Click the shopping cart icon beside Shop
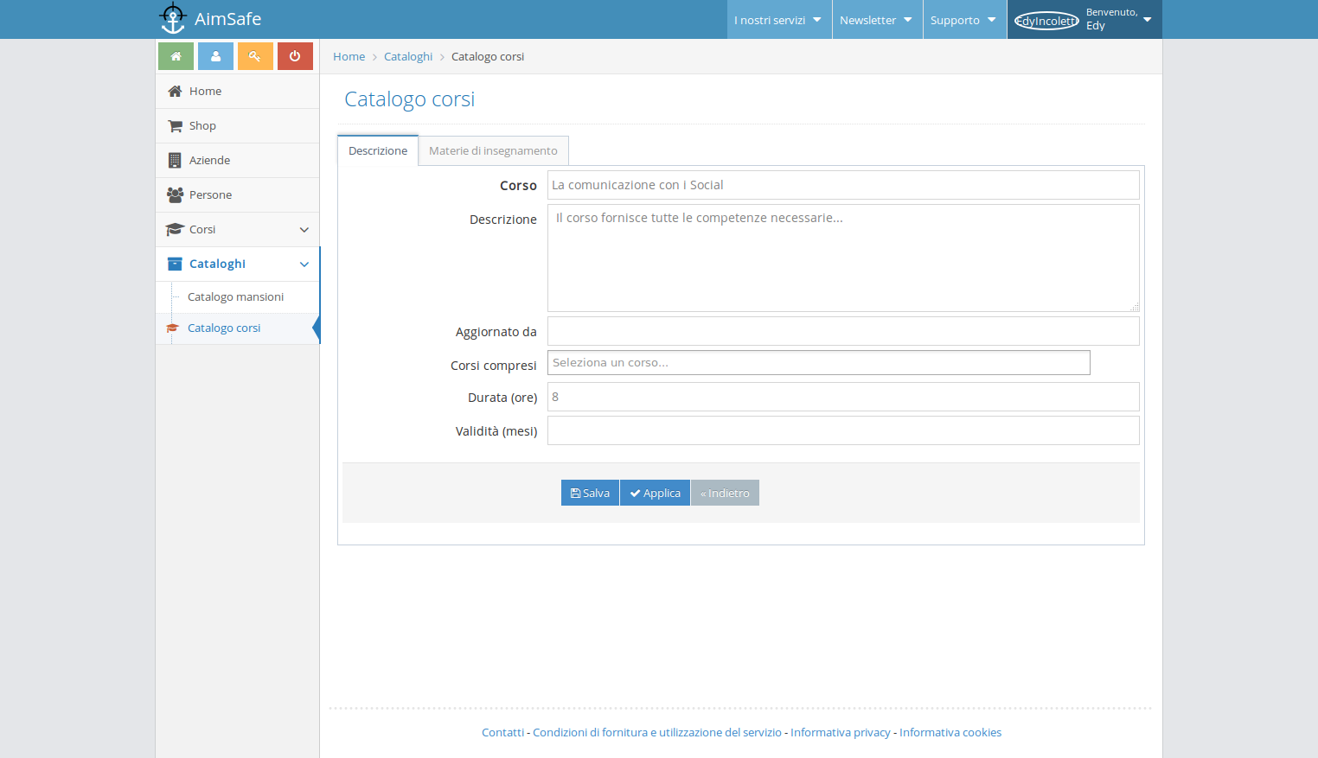The width and height of the screenshot is (1318, 758). 175,125
